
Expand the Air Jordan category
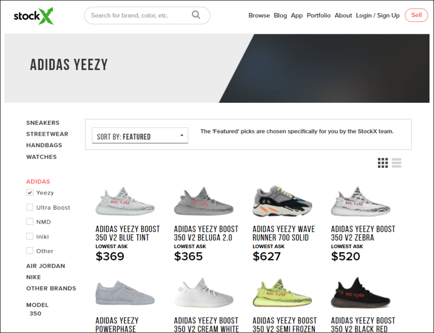(45, 266)
